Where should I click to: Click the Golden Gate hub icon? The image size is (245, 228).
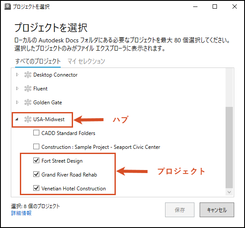(28, 103)
